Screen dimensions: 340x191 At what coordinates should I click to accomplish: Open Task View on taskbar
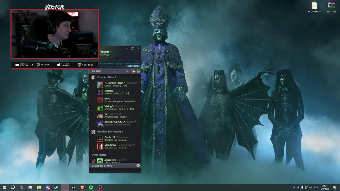point(21,188)
